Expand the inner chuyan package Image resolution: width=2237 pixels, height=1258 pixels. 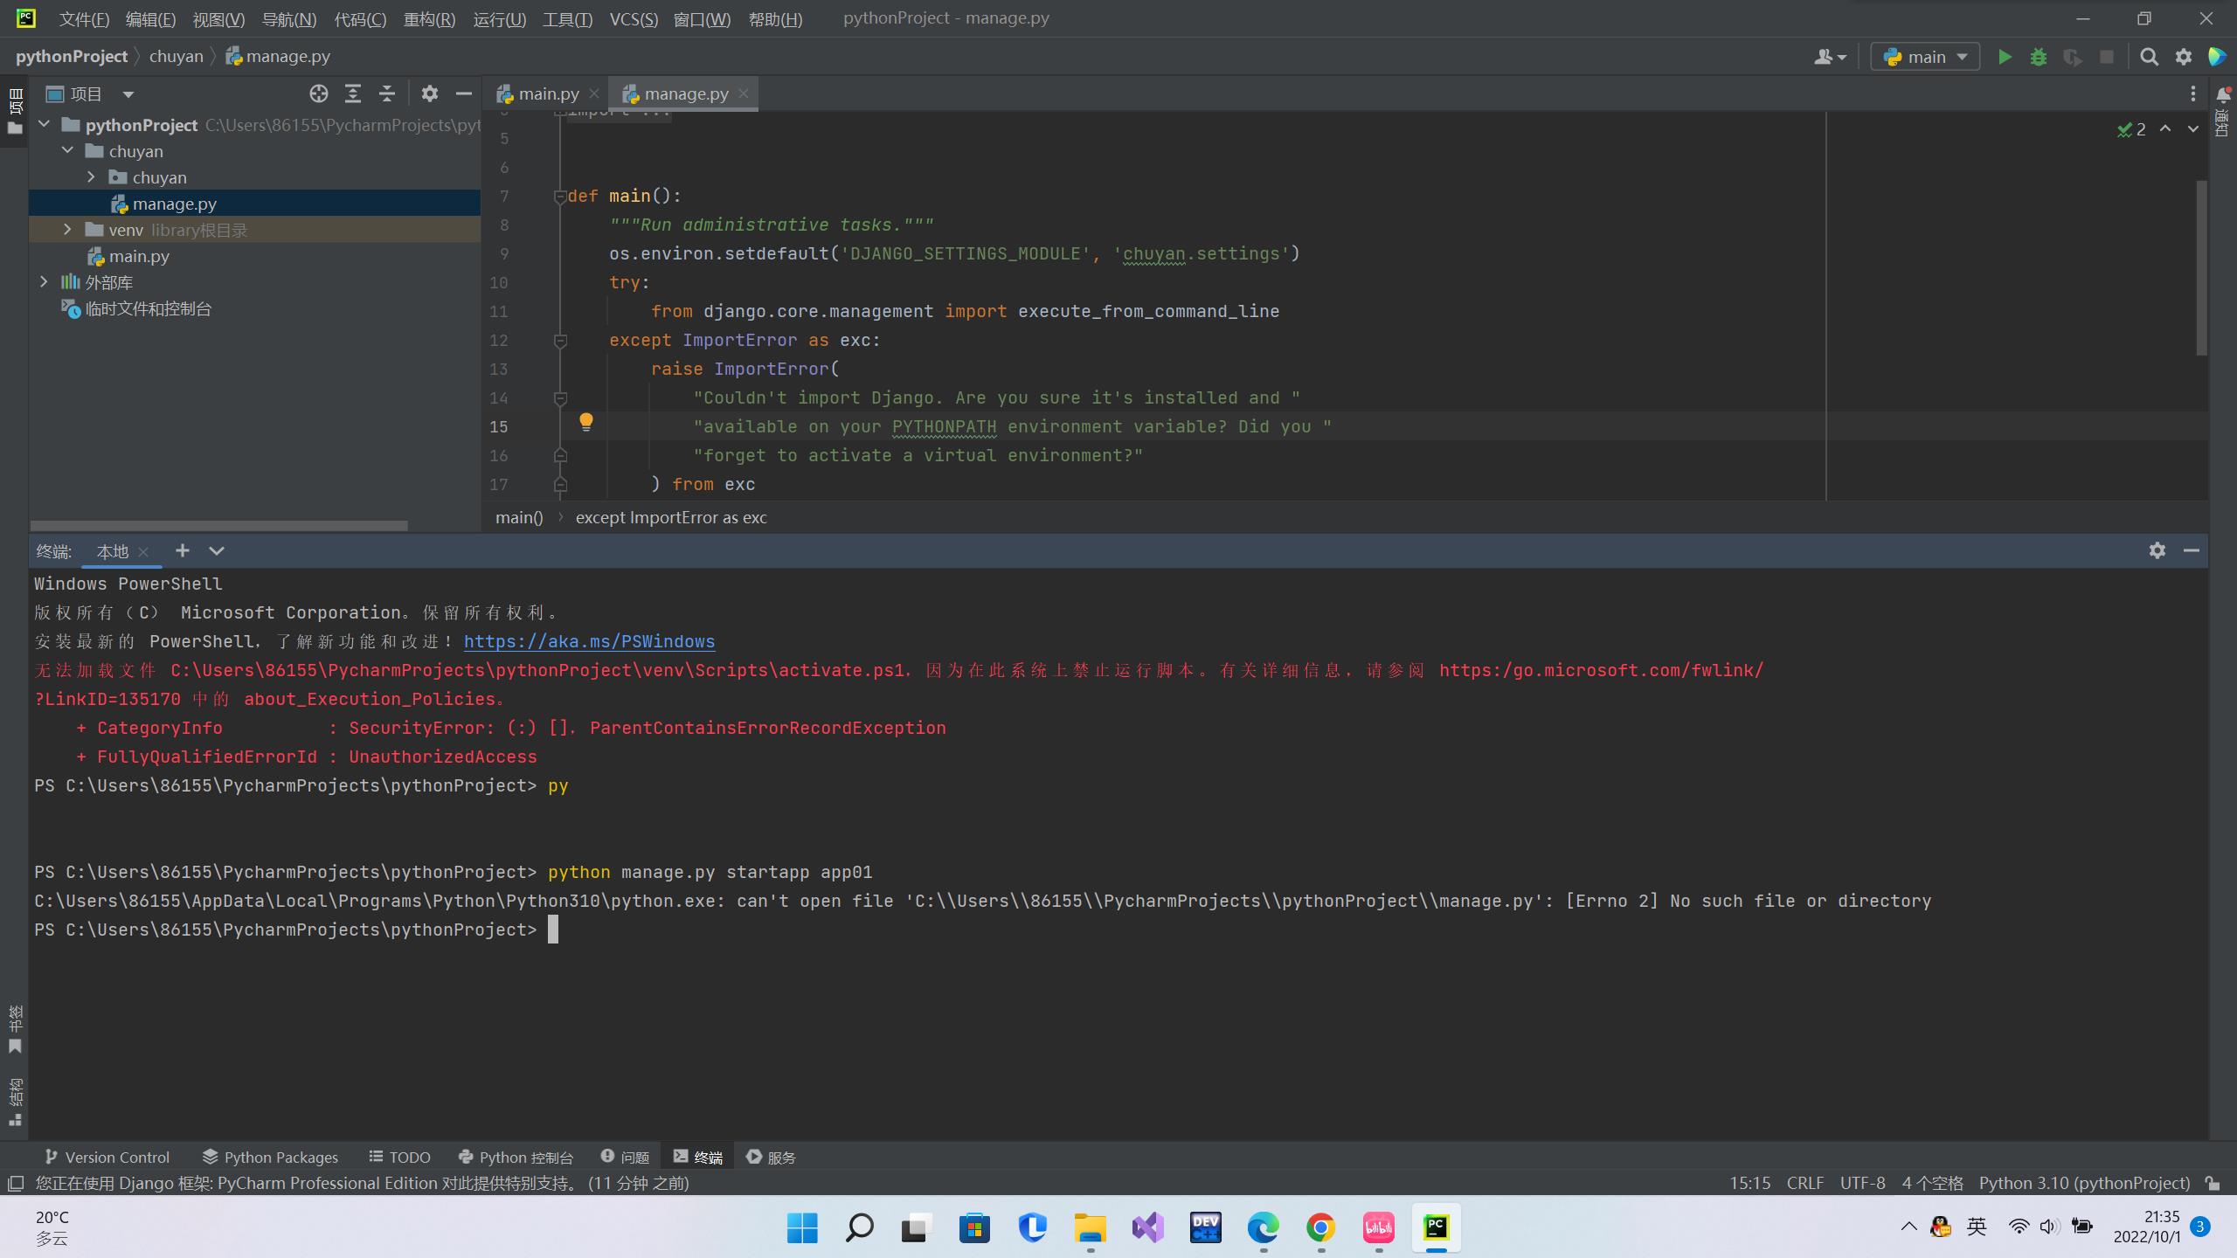coord(91,177)
